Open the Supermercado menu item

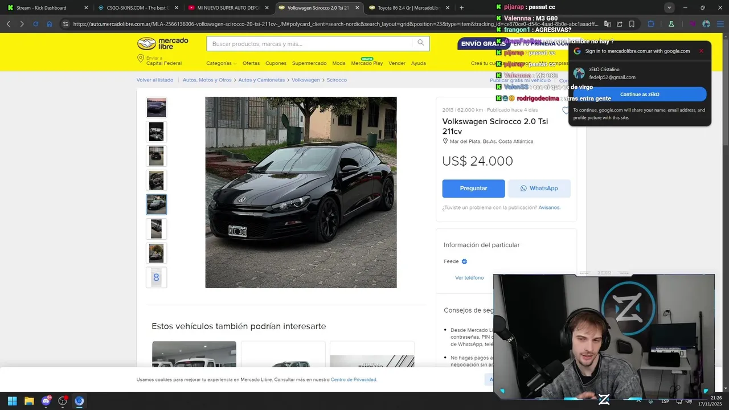pos(309,63)
